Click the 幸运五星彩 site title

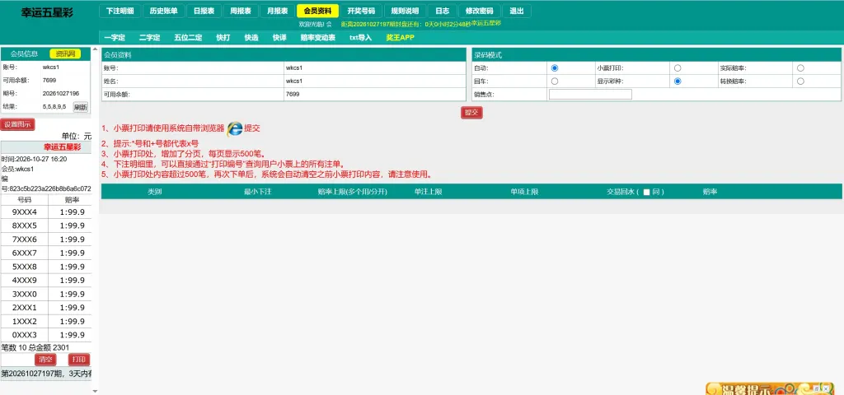coord(47,12)
